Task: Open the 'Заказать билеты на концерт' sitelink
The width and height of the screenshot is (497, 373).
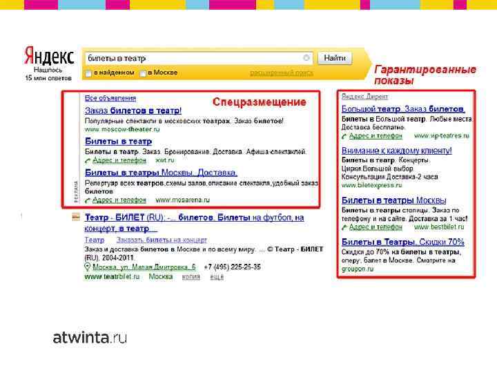Action: (x=162, y=240)
